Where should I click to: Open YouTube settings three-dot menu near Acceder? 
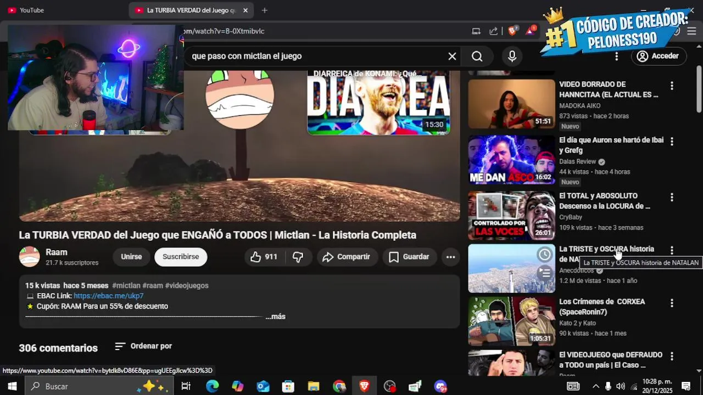tap(616, 56)
